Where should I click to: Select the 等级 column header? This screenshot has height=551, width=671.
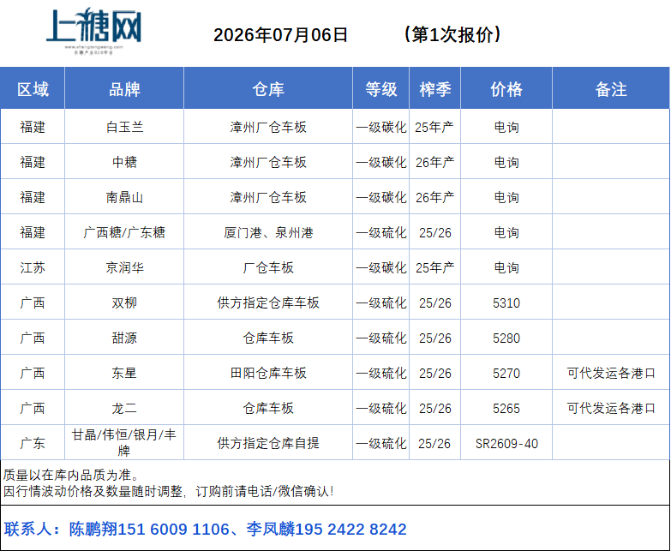[x=380, y=89]
